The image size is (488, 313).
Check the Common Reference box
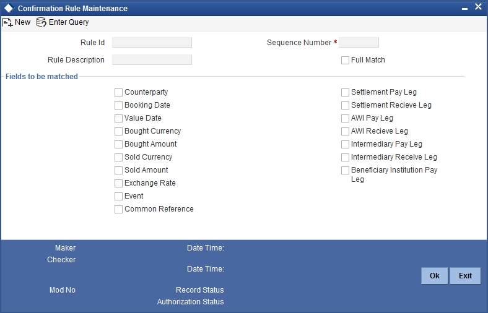click(x=119, y=210)
